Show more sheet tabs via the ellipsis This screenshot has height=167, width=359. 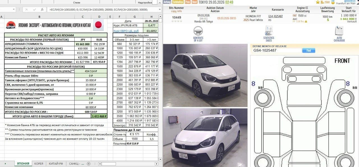pyautogui.click(x=83, y=164)
